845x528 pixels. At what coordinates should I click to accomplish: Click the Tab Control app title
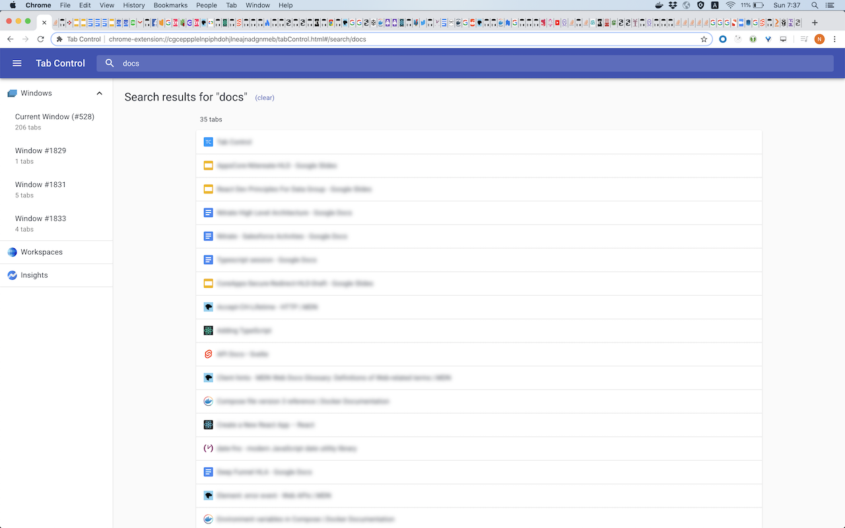pos(60,63)
